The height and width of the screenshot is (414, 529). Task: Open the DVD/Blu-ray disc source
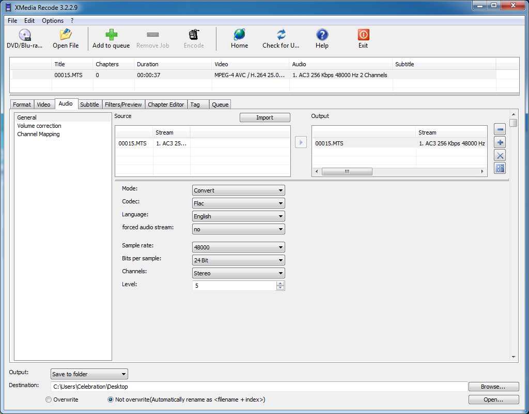(x=24, y=39)
